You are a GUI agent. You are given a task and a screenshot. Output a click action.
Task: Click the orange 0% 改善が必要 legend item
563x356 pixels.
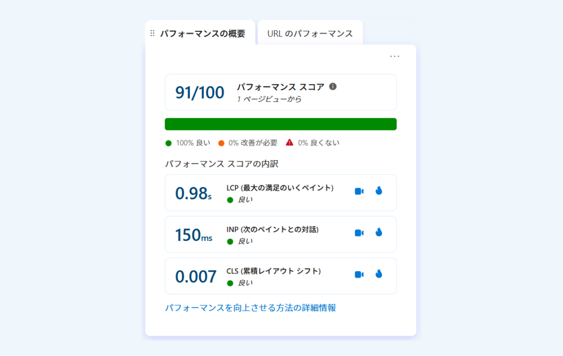pyautogui.click(x=247, y=143)
